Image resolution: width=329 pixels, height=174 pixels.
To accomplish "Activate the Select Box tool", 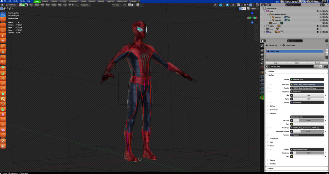I will (x=3, y=14).
